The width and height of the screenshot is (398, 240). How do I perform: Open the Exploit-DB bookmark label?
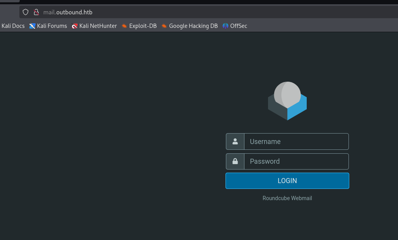tap(143, 26)
